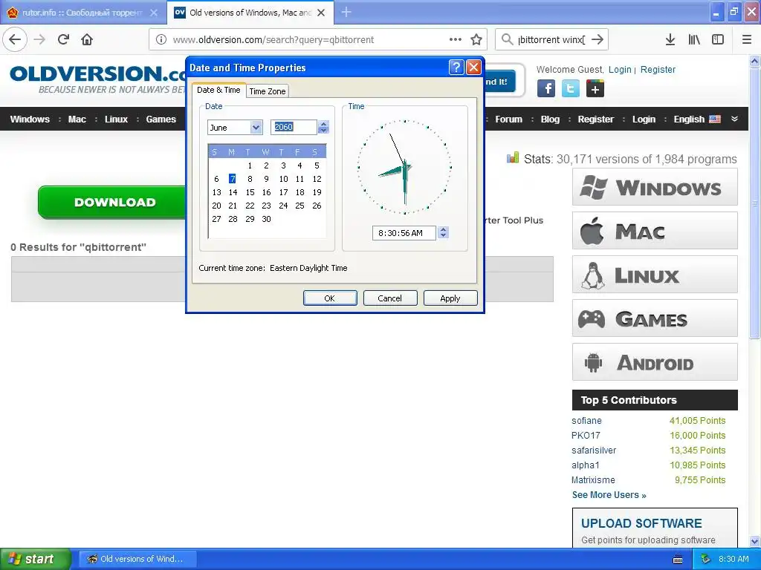Open Mac in the site menu
Viewport: 761px width, 570px height.
point(77,119)
